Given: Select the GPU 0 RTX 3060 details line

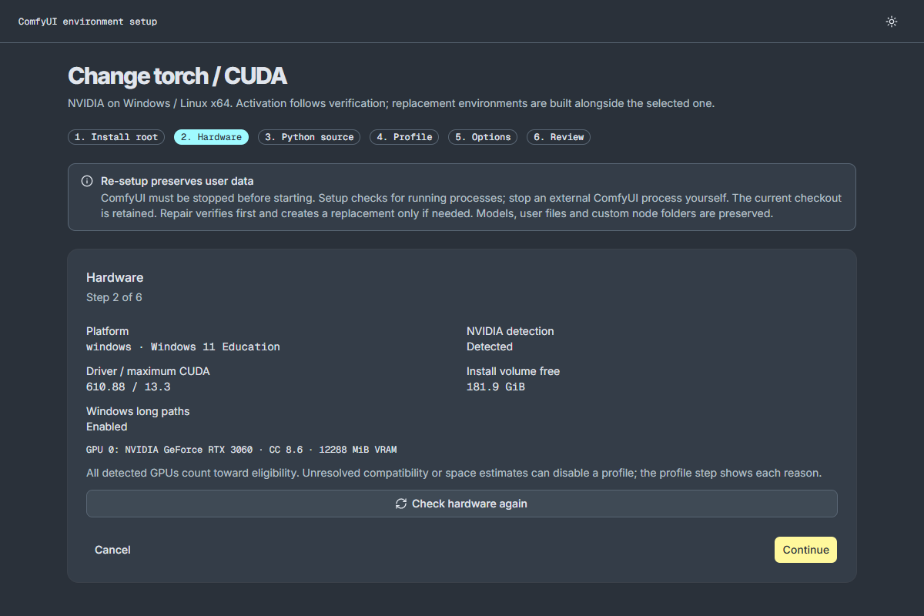Looking at the screenshot, I should pos(241,450).
